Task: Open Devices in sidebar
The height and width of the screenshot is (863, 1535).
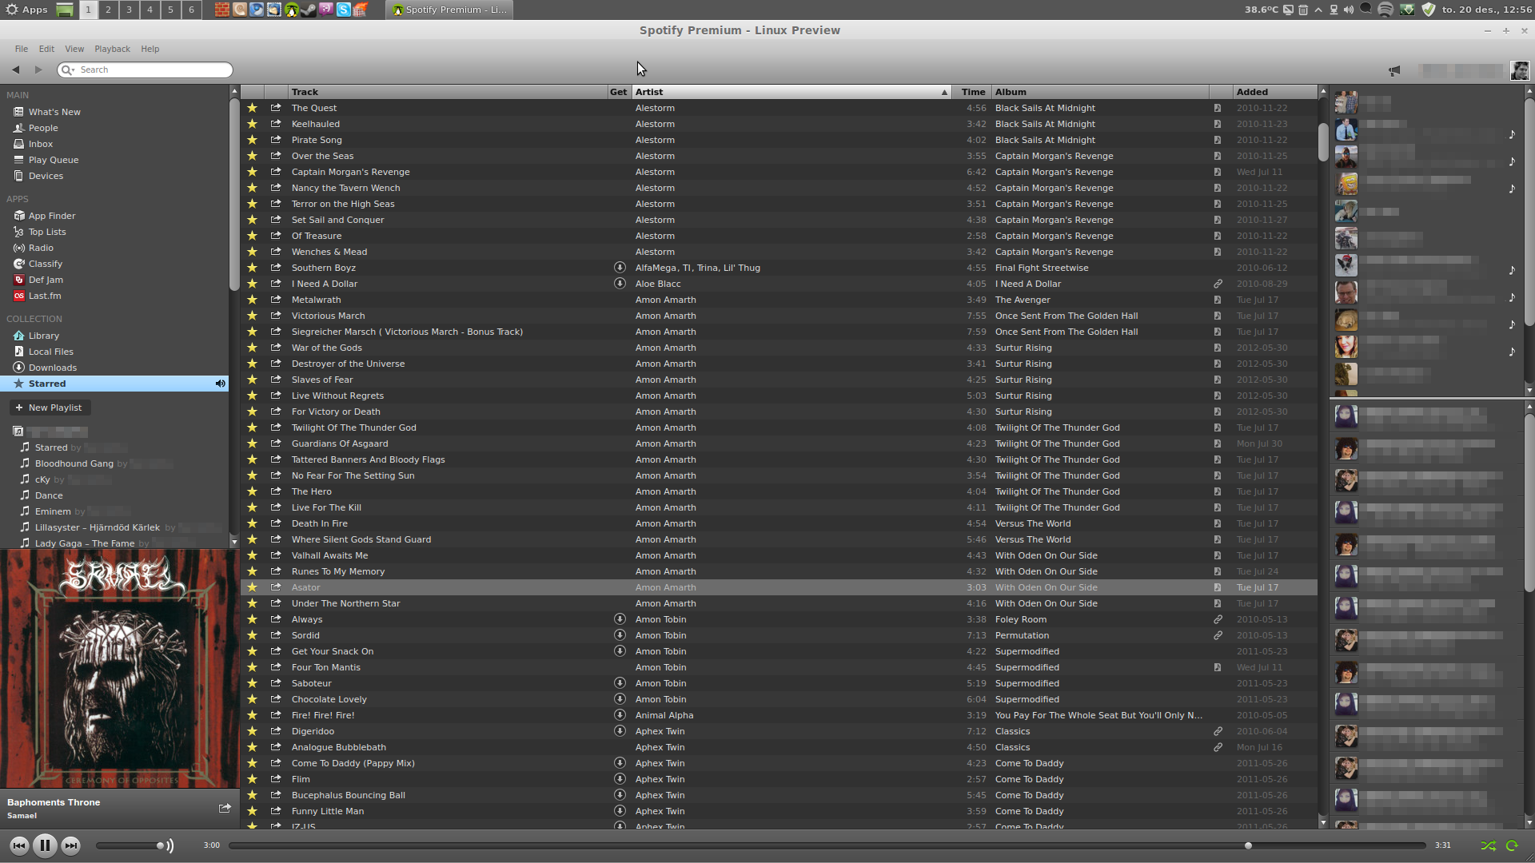Action: [46, 176]
